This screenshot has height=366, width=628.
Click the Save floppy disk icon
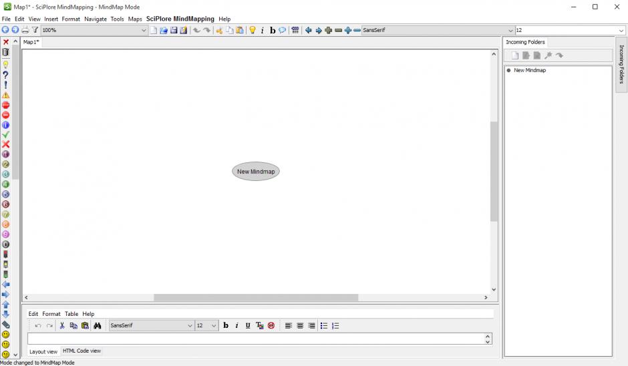click(x=174, y=30)
